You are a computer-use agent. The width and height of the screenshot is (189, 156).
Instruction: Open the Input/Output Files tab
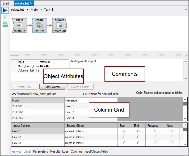(x=96, y=151)
